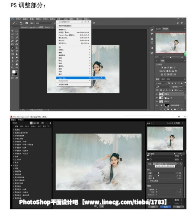Select the Rectangular Marquee tool

[17, 31]
